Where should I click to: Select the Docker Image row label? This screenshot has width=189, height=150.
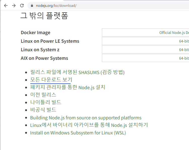[x=35, y=33]
